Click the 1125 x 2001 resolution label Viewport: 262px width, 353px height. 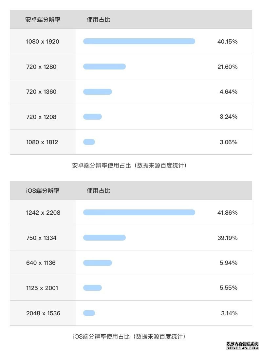pyautogui.click(x=42, y=288)
